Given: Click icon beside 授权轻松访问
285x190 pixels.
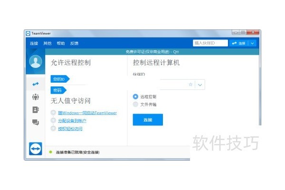Looking at the screenshot, I should pos(53,129).
